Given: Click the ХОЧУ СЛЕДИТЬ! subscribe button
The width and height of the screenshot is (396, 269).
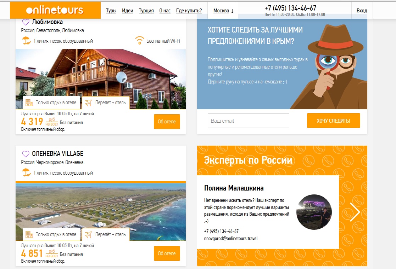Looking at the screenshot, I should tap(333, 121).
